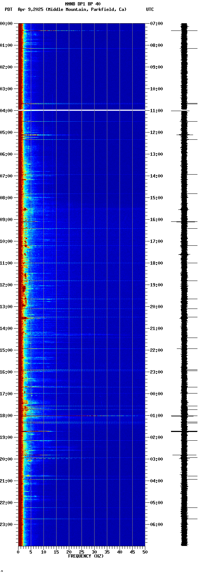Select the PDT axis label '02:00'
Screen dimensions: 200x575
[6, 67]
